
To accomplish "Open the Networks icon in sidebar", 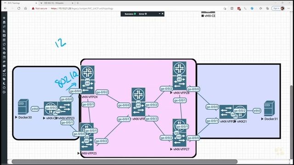I will point(4,27).
